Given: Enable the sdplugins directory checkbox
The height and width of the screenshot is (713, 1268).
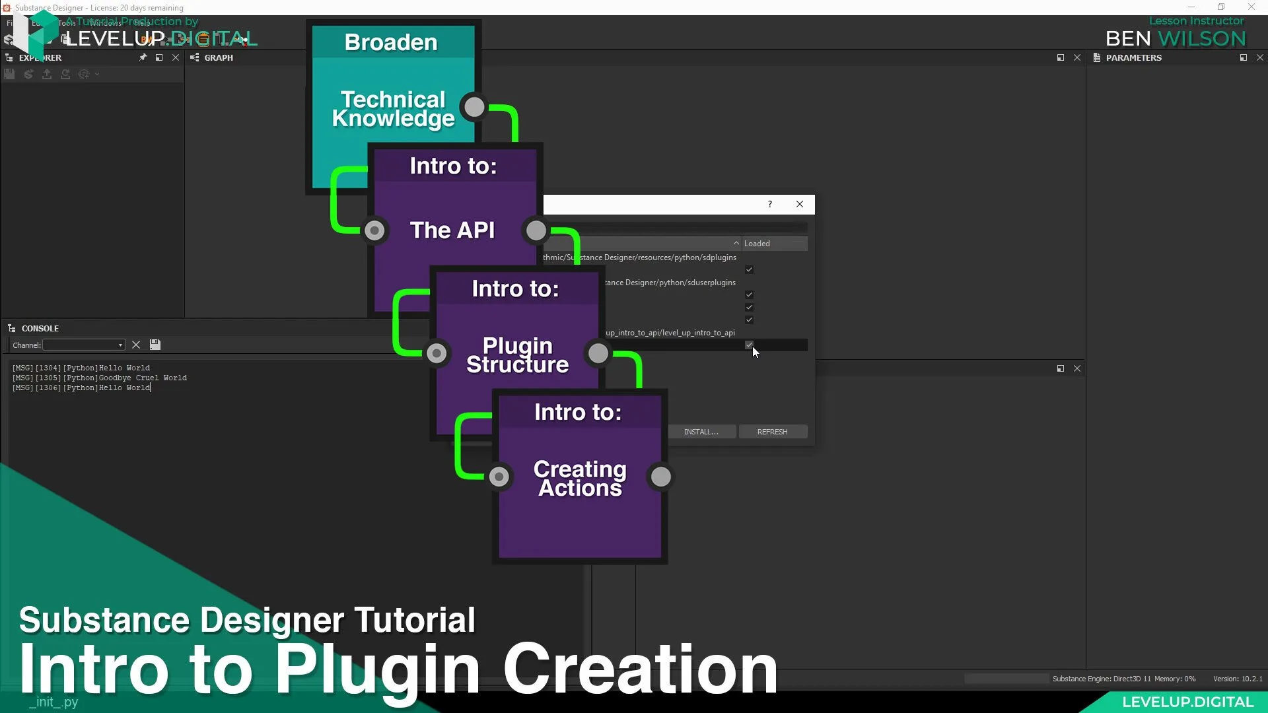Looking at the screenshot, I should click(x=749, y=269).
